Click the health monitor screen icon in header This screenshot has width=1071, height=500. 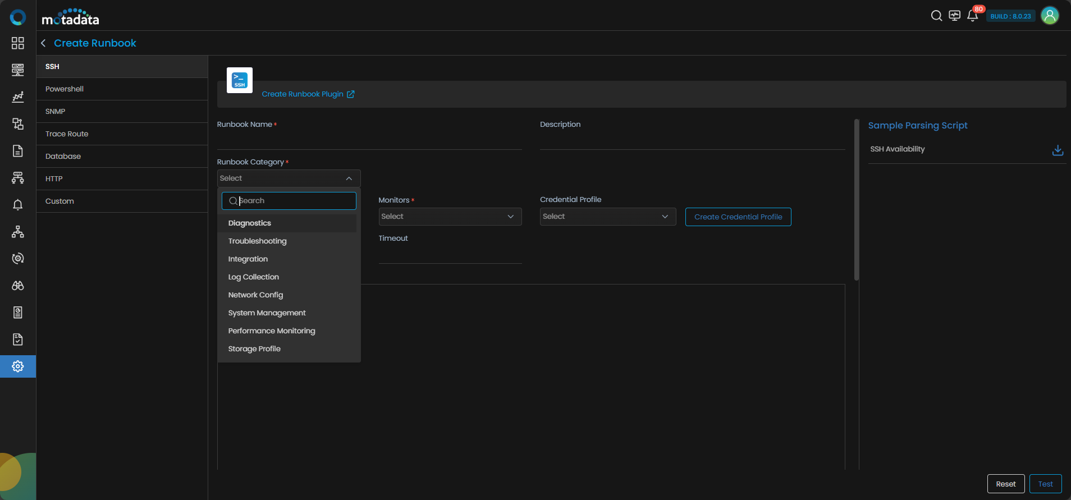click(x=954, y=16)
